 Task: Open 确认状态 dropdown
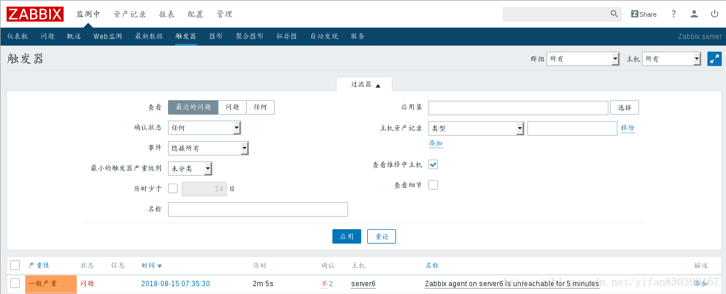[204, 128]
